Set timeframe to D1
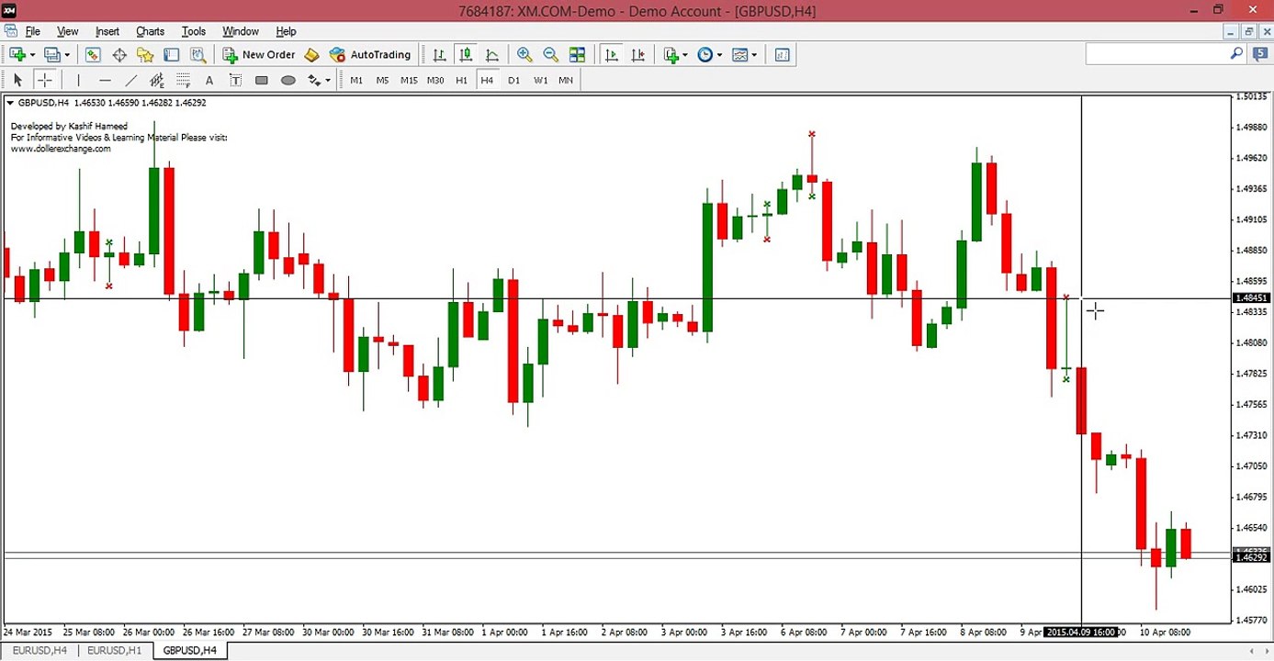 pos(513,81)
